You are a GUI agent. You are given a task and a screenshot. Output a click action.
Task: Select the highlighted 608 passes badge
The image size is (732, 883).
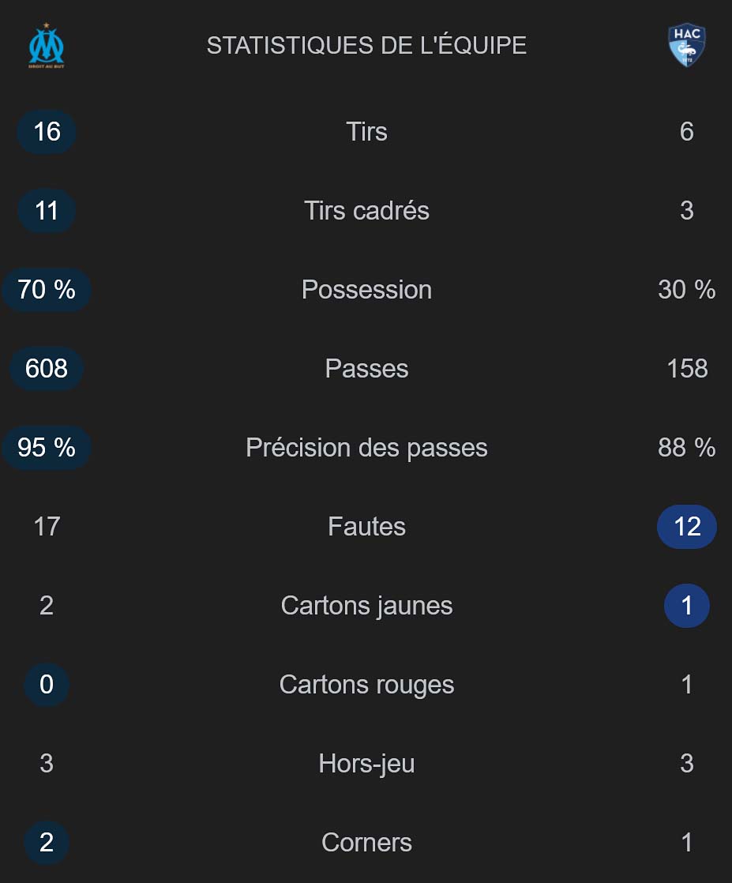coord(47,368)
